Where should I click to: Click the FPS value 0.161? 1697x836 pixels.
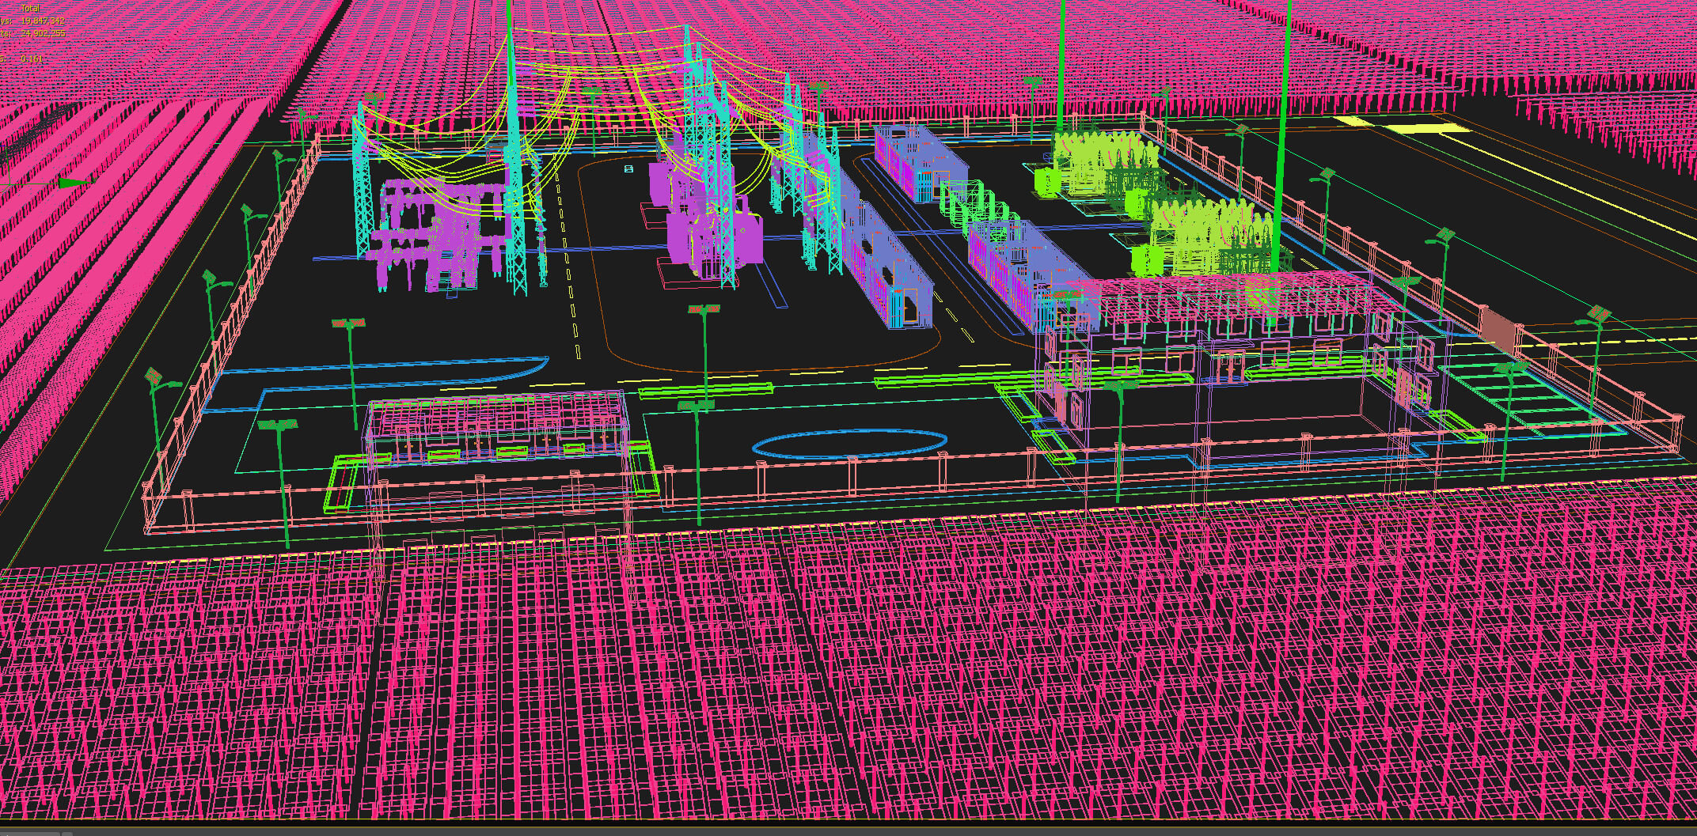[x=32, y=59]
